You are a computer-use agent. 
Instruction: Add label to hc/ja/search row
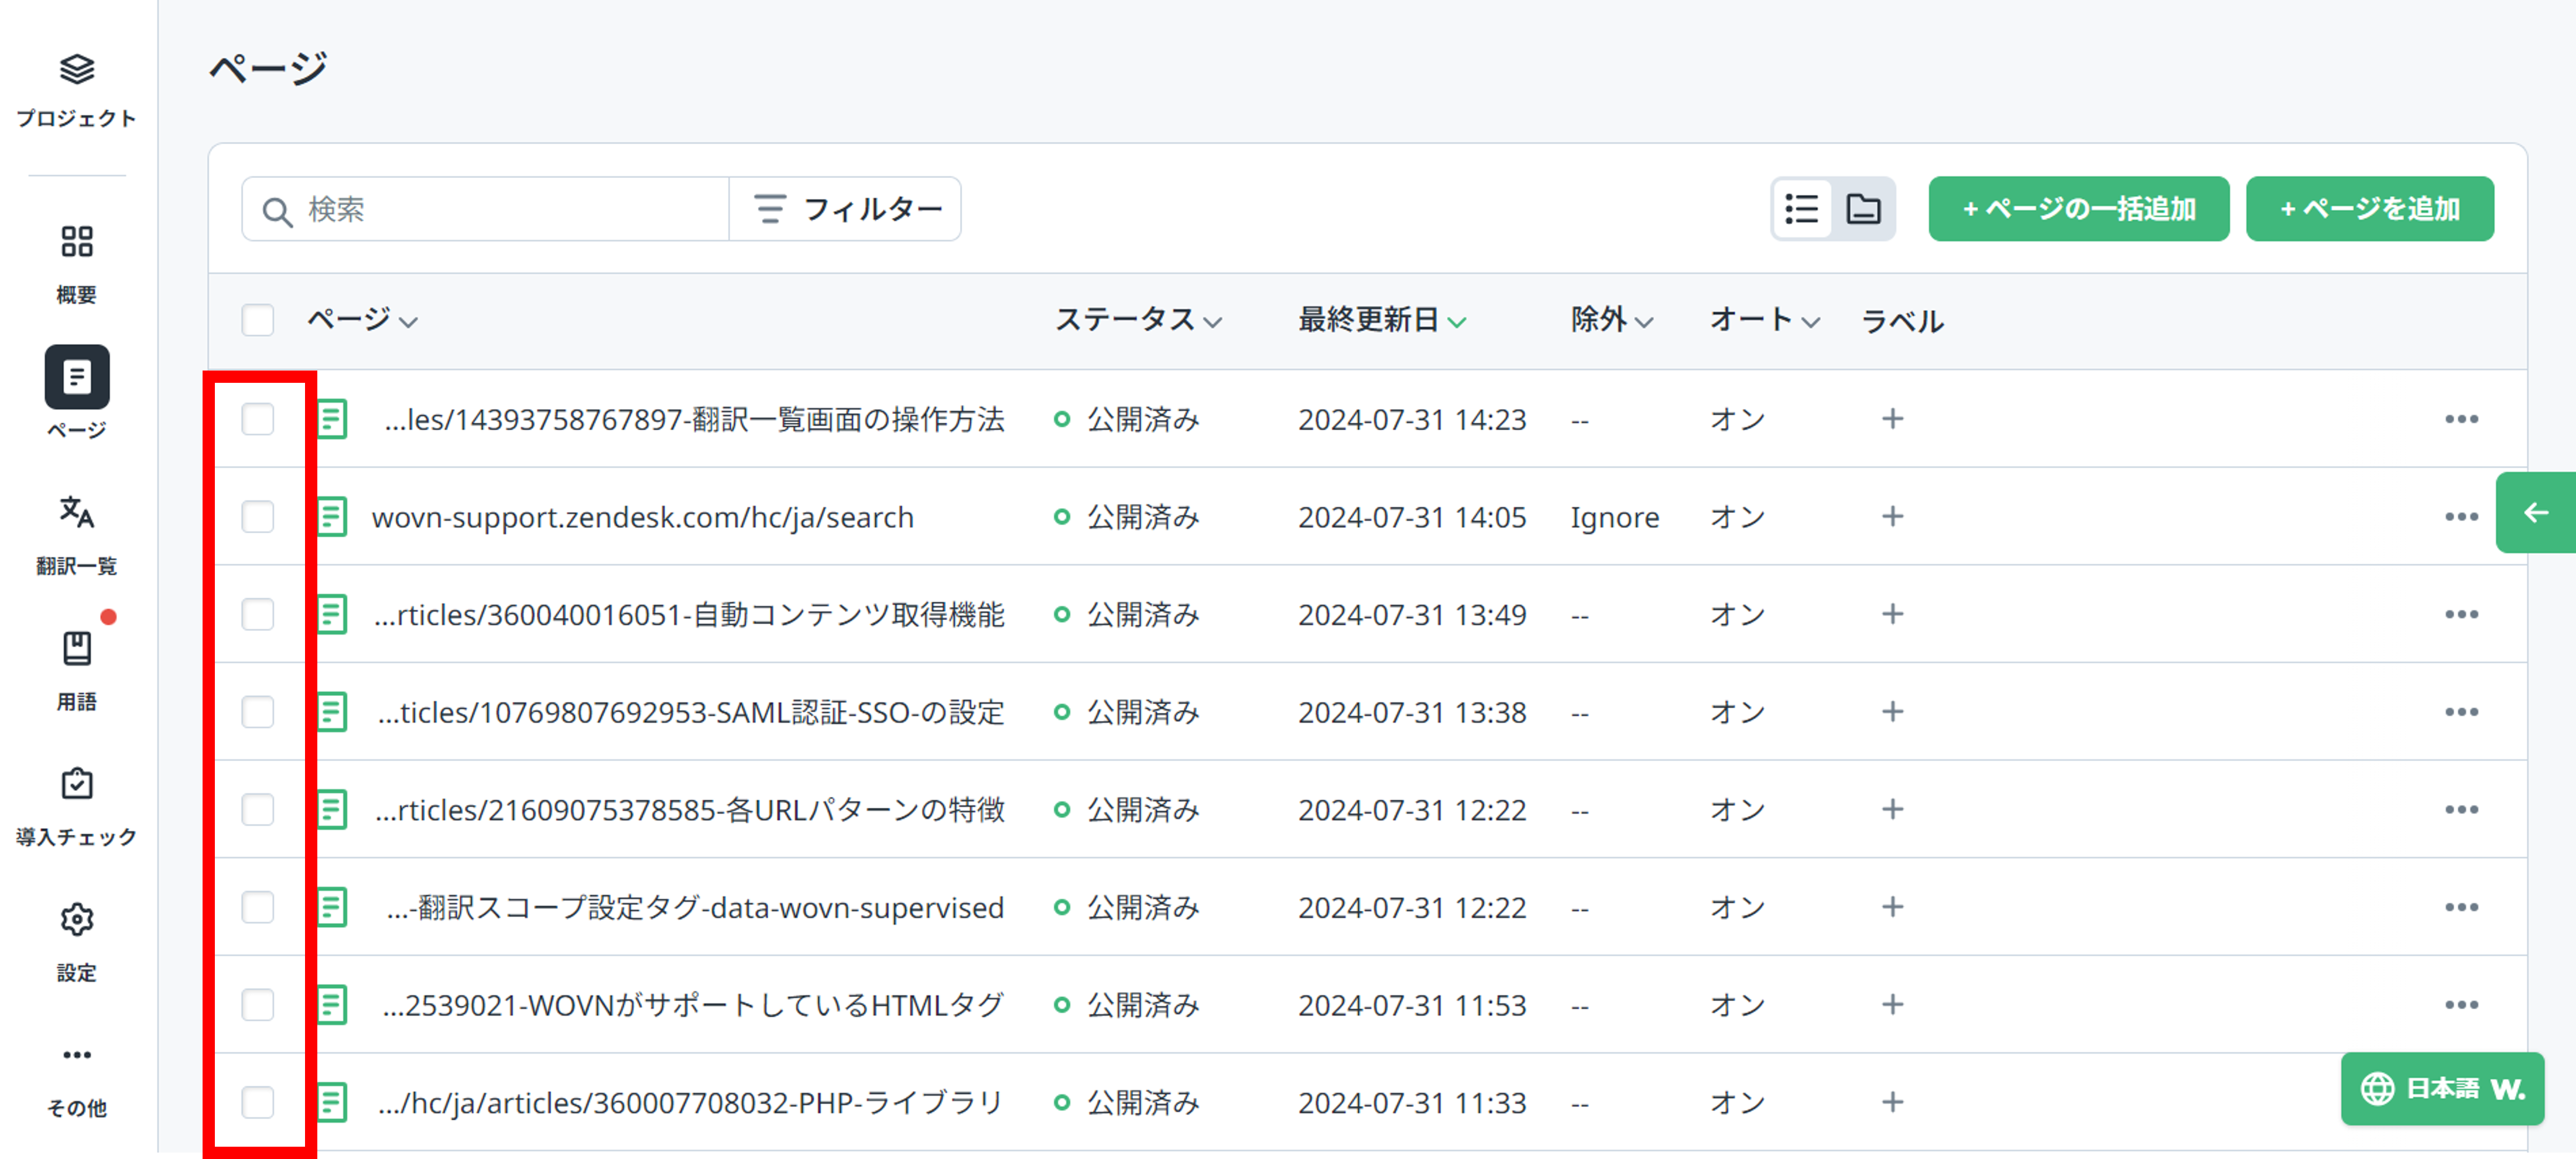(1892, 516)
